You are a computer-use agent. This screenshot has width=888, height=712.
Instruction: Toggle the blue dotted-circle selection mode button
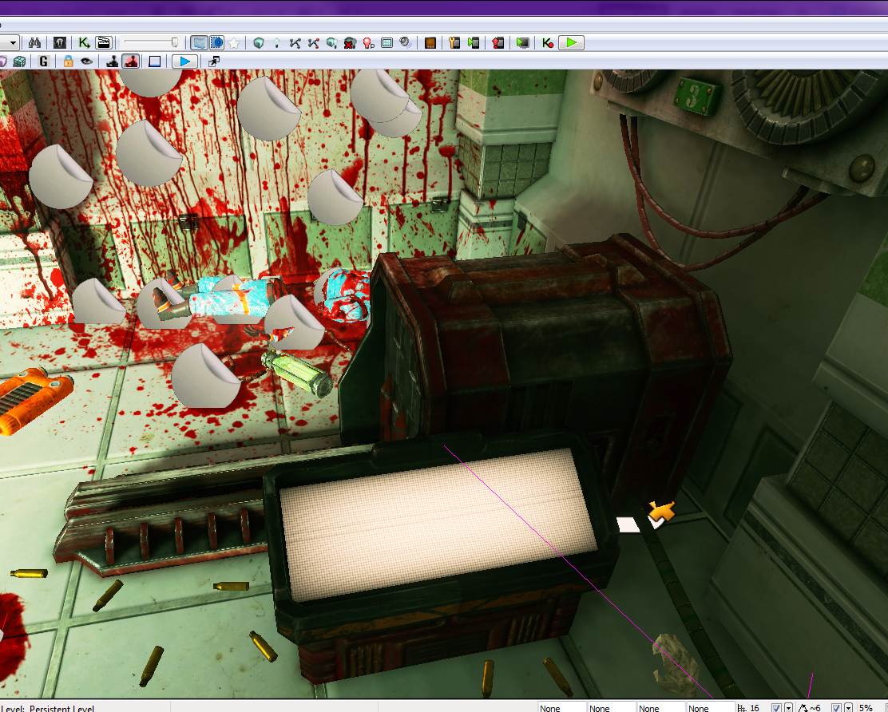click(x=216, y=43)
